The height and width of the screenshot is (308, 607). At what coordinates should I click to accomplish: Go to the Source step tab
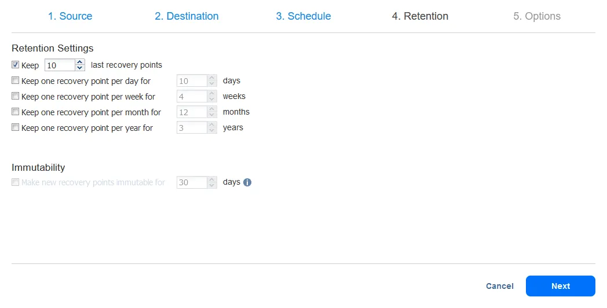click(x=70, y=16)
